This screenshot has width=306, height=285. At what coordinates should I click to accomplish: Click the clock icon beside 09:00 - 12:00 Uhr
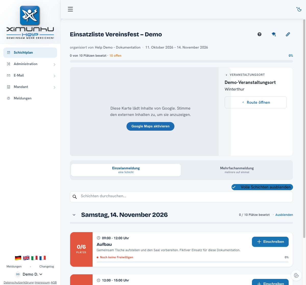[98, 238]
